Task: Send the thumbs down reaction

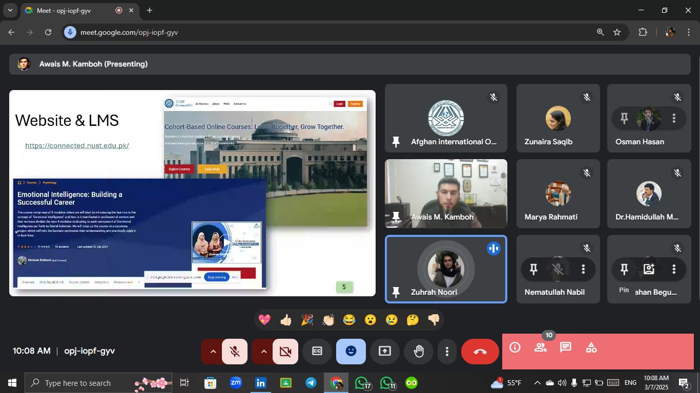Action: (x=434, y=320)
